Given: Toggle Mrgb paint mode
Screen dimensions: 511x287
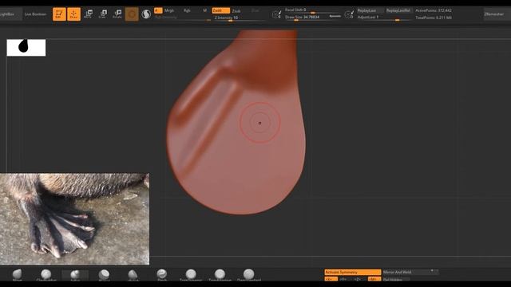Looking at the screenshot, I should pyautogui.click(x=169, y=10).
